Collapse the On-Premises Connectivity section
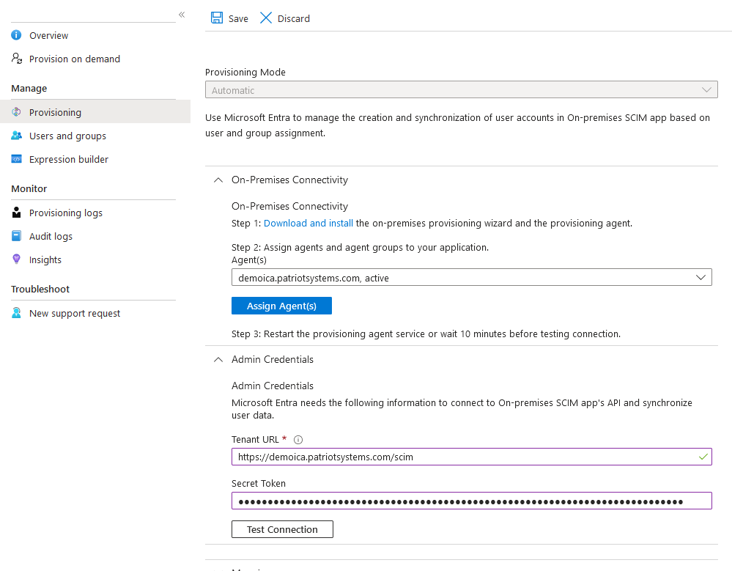 tap(218, 180)
